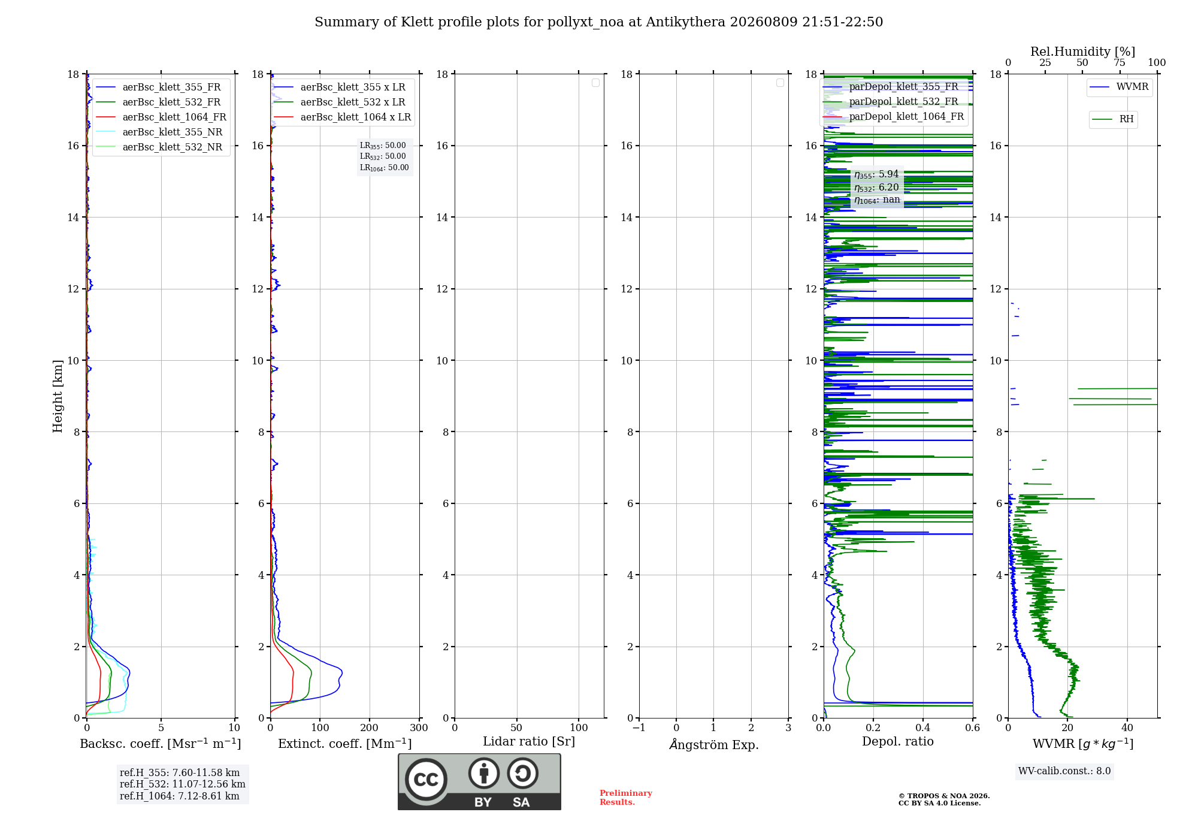Viewport: 1198px width, 815px height.
Task: Click the parDepol_klett_355_FR legend entry
Action: (891, 87)
